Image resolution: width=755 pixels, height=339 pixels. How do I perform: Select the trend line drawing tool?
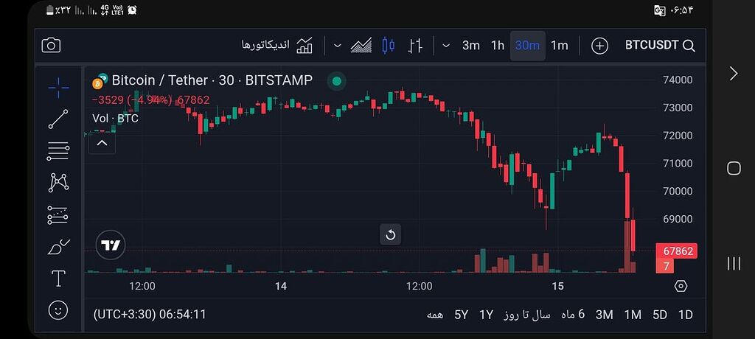coord(58,119)
